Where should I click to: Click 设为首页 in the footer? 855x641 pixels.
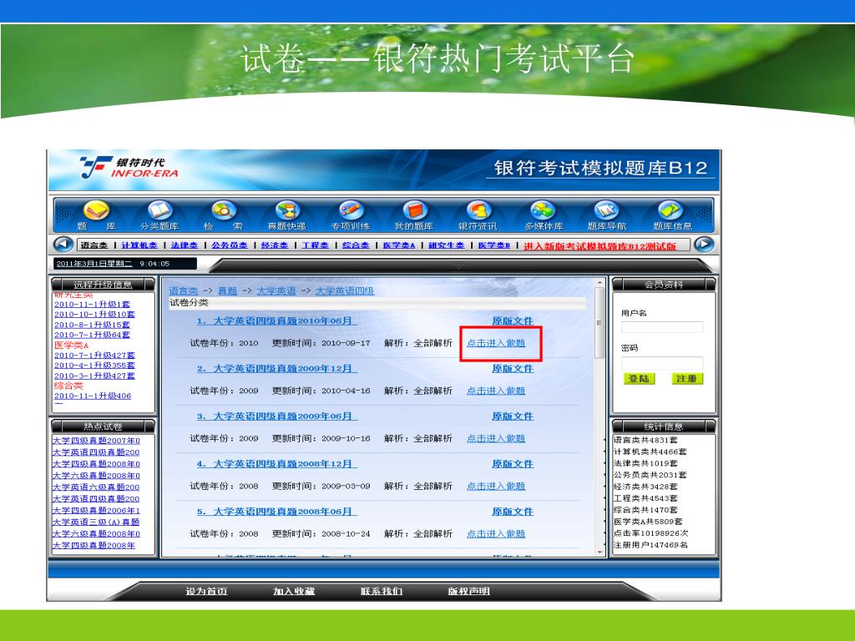click(x=206, y=592)
